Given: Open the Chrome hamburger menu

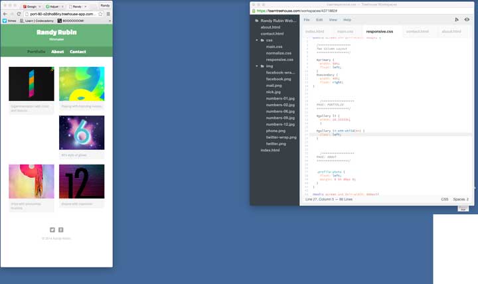Looking at the screenshot, I should [x=108, y=13].
